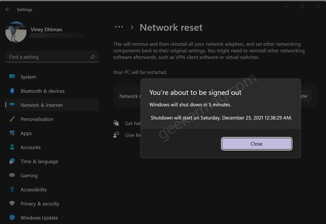Click the search magnifier icon

point(93,57)
